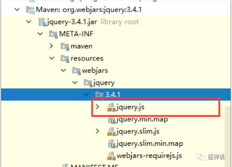The height and width of the screenshot is (167, 232).
Task: Click the META-INF folder icon
Action: [x=53, y=34]
